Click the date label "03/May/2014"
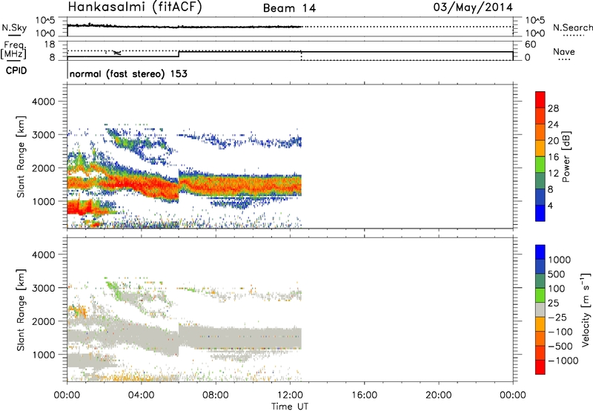This screenshot has height=411, width=593. click(x=473, y=7)
